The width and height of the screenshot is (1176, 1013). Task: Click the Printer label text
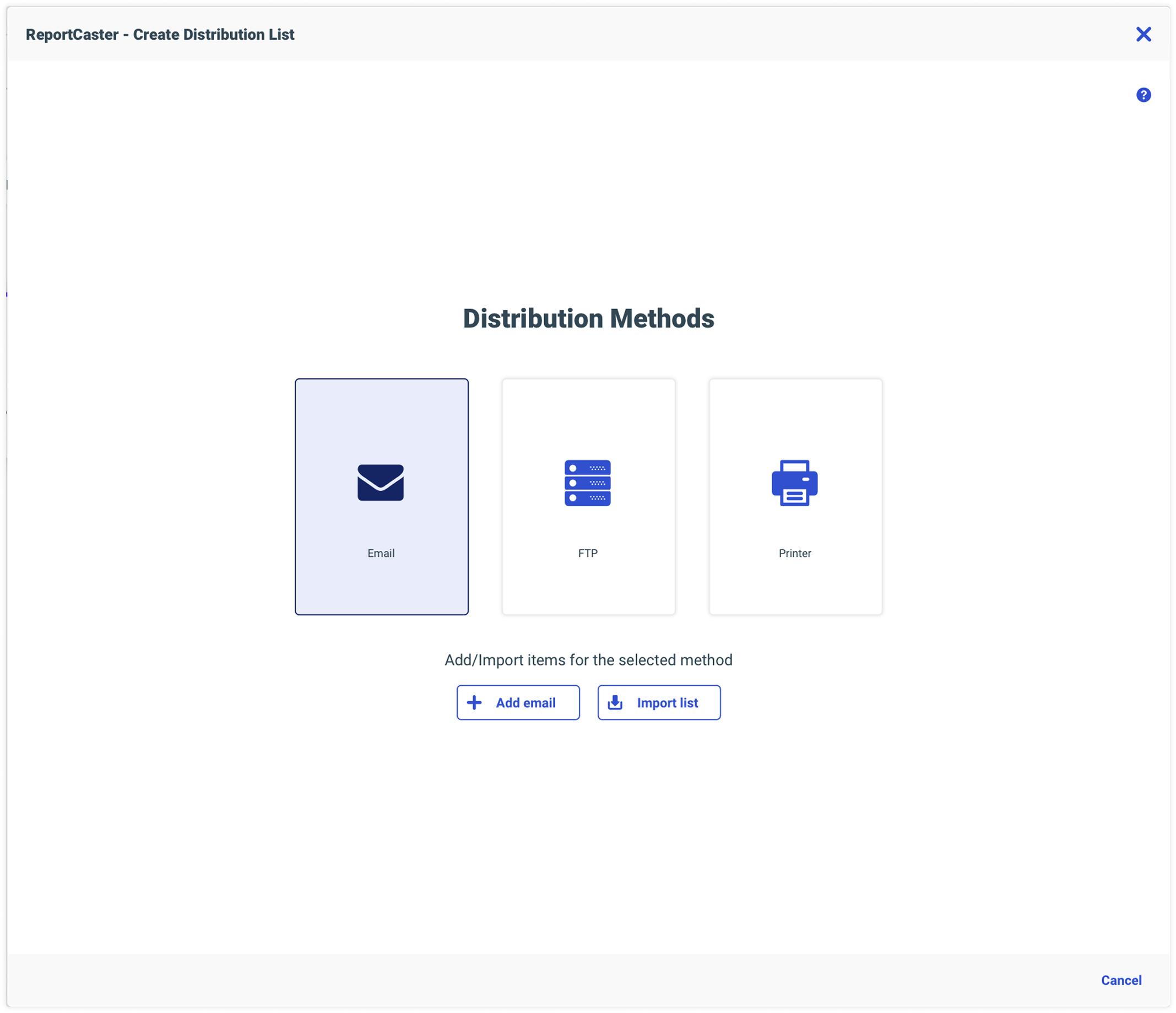(795, 552)
